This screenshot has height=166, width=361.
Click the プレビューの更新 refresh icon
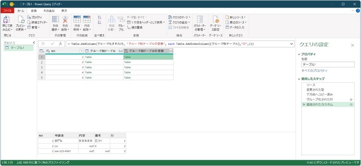pos(21,20)
